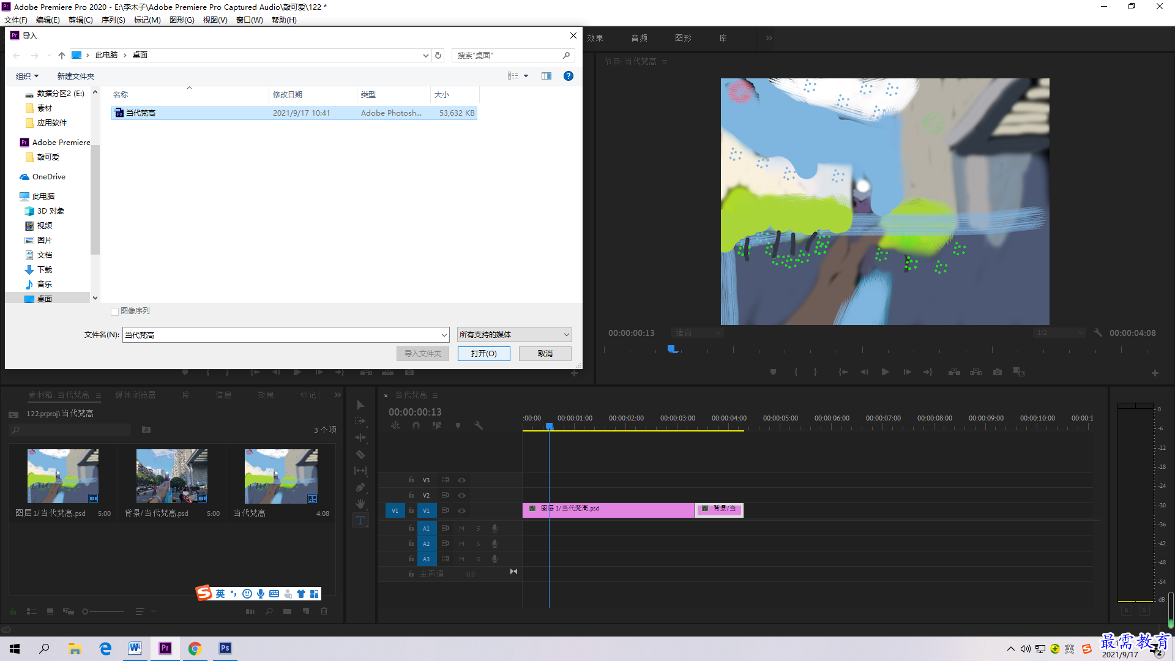
Task: Open help in import dialog
Action: (569, 76)
